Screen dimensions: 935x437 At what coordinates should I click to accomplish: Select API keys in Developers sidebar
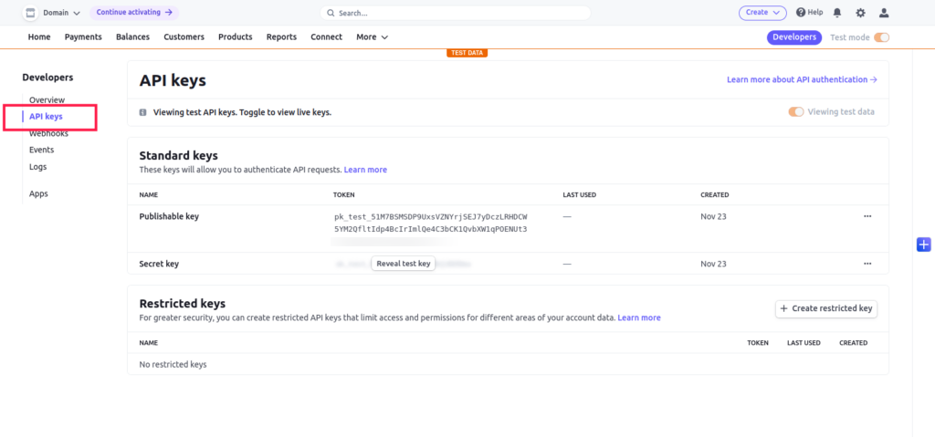pyautogui.click(x=46, y=116)
